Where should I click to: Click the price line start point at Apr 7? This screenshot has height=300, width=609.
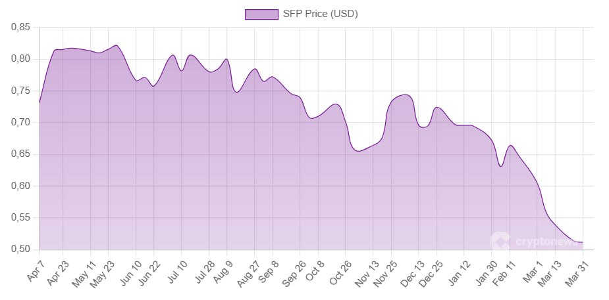coord(40,102)
